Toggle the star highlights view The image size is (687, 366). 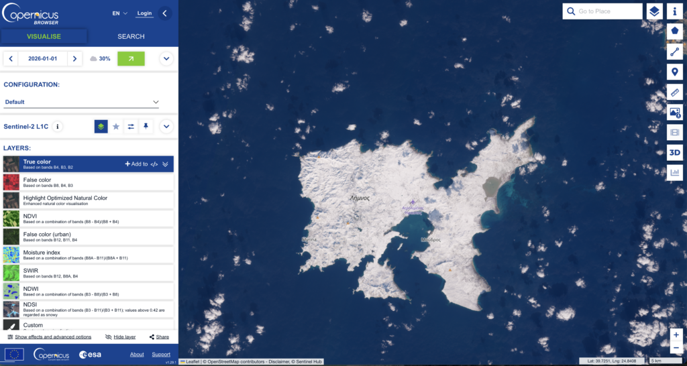tap(115, 126)
